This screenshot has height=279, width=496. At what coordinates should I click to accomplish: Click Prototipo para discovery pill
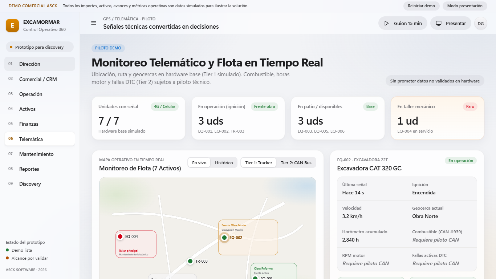(x=40, y=47)
